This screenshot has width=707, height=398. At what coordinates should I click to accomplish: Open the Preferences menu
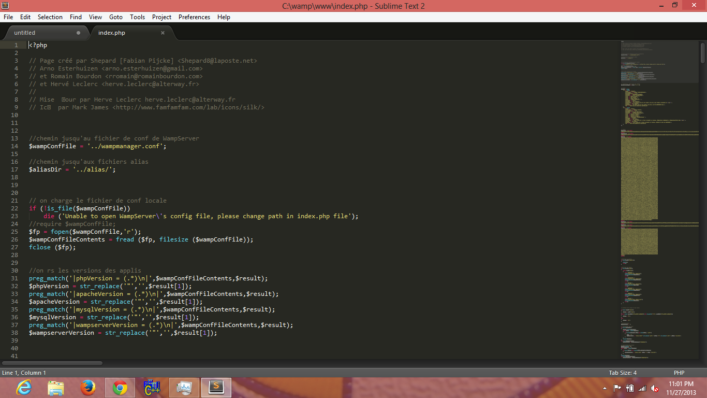194,17
